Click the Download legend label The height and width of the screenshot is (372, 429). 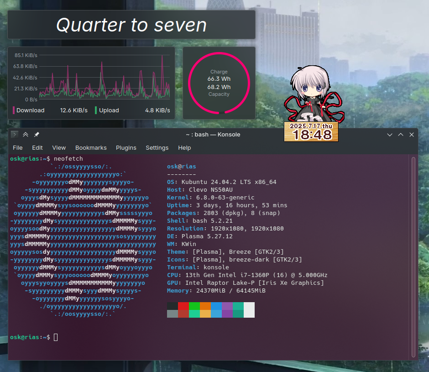click(x=31, y=110)
